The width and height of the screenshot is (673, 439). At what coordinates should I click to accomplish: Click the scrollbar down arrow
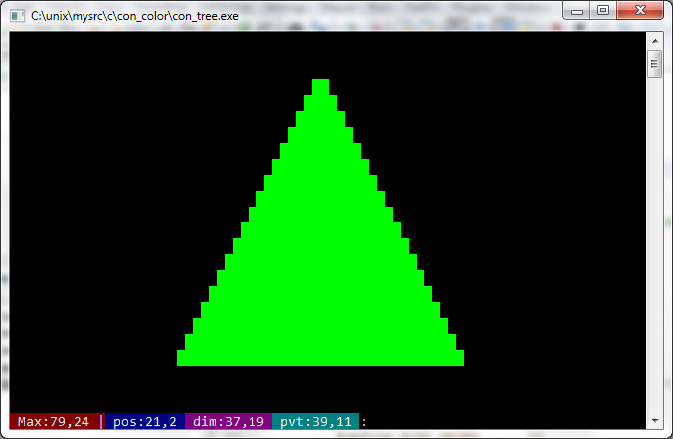tap(655, 420)
